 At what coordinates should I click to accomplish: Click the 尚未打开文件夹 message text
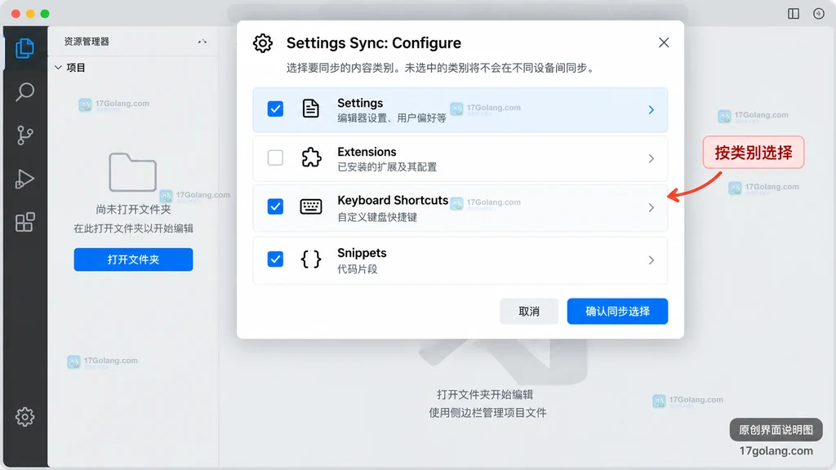coord(133,210)
